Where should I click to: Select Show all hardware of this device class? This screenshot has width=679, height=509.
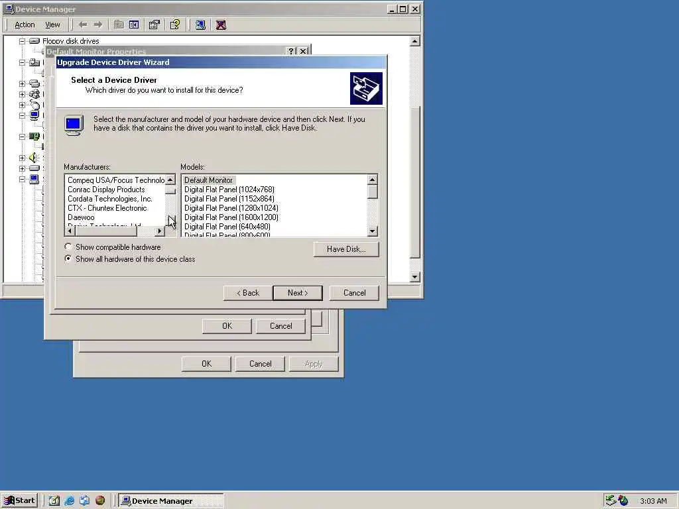130,259
